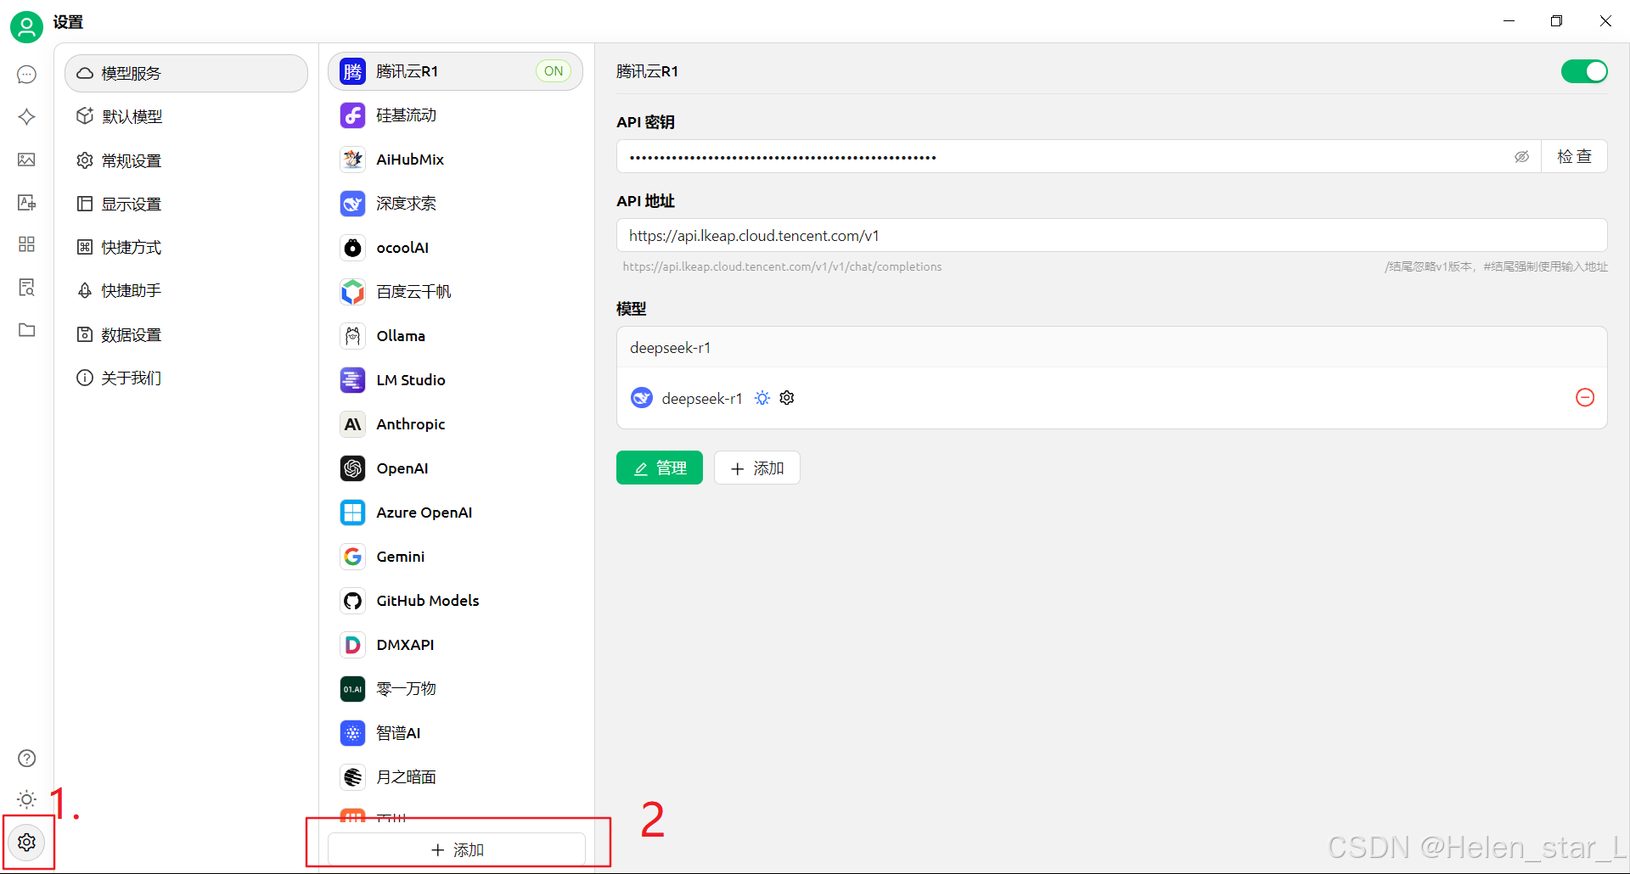
Task: Select the Anthropic provider
Action: [x=455, y=424]
